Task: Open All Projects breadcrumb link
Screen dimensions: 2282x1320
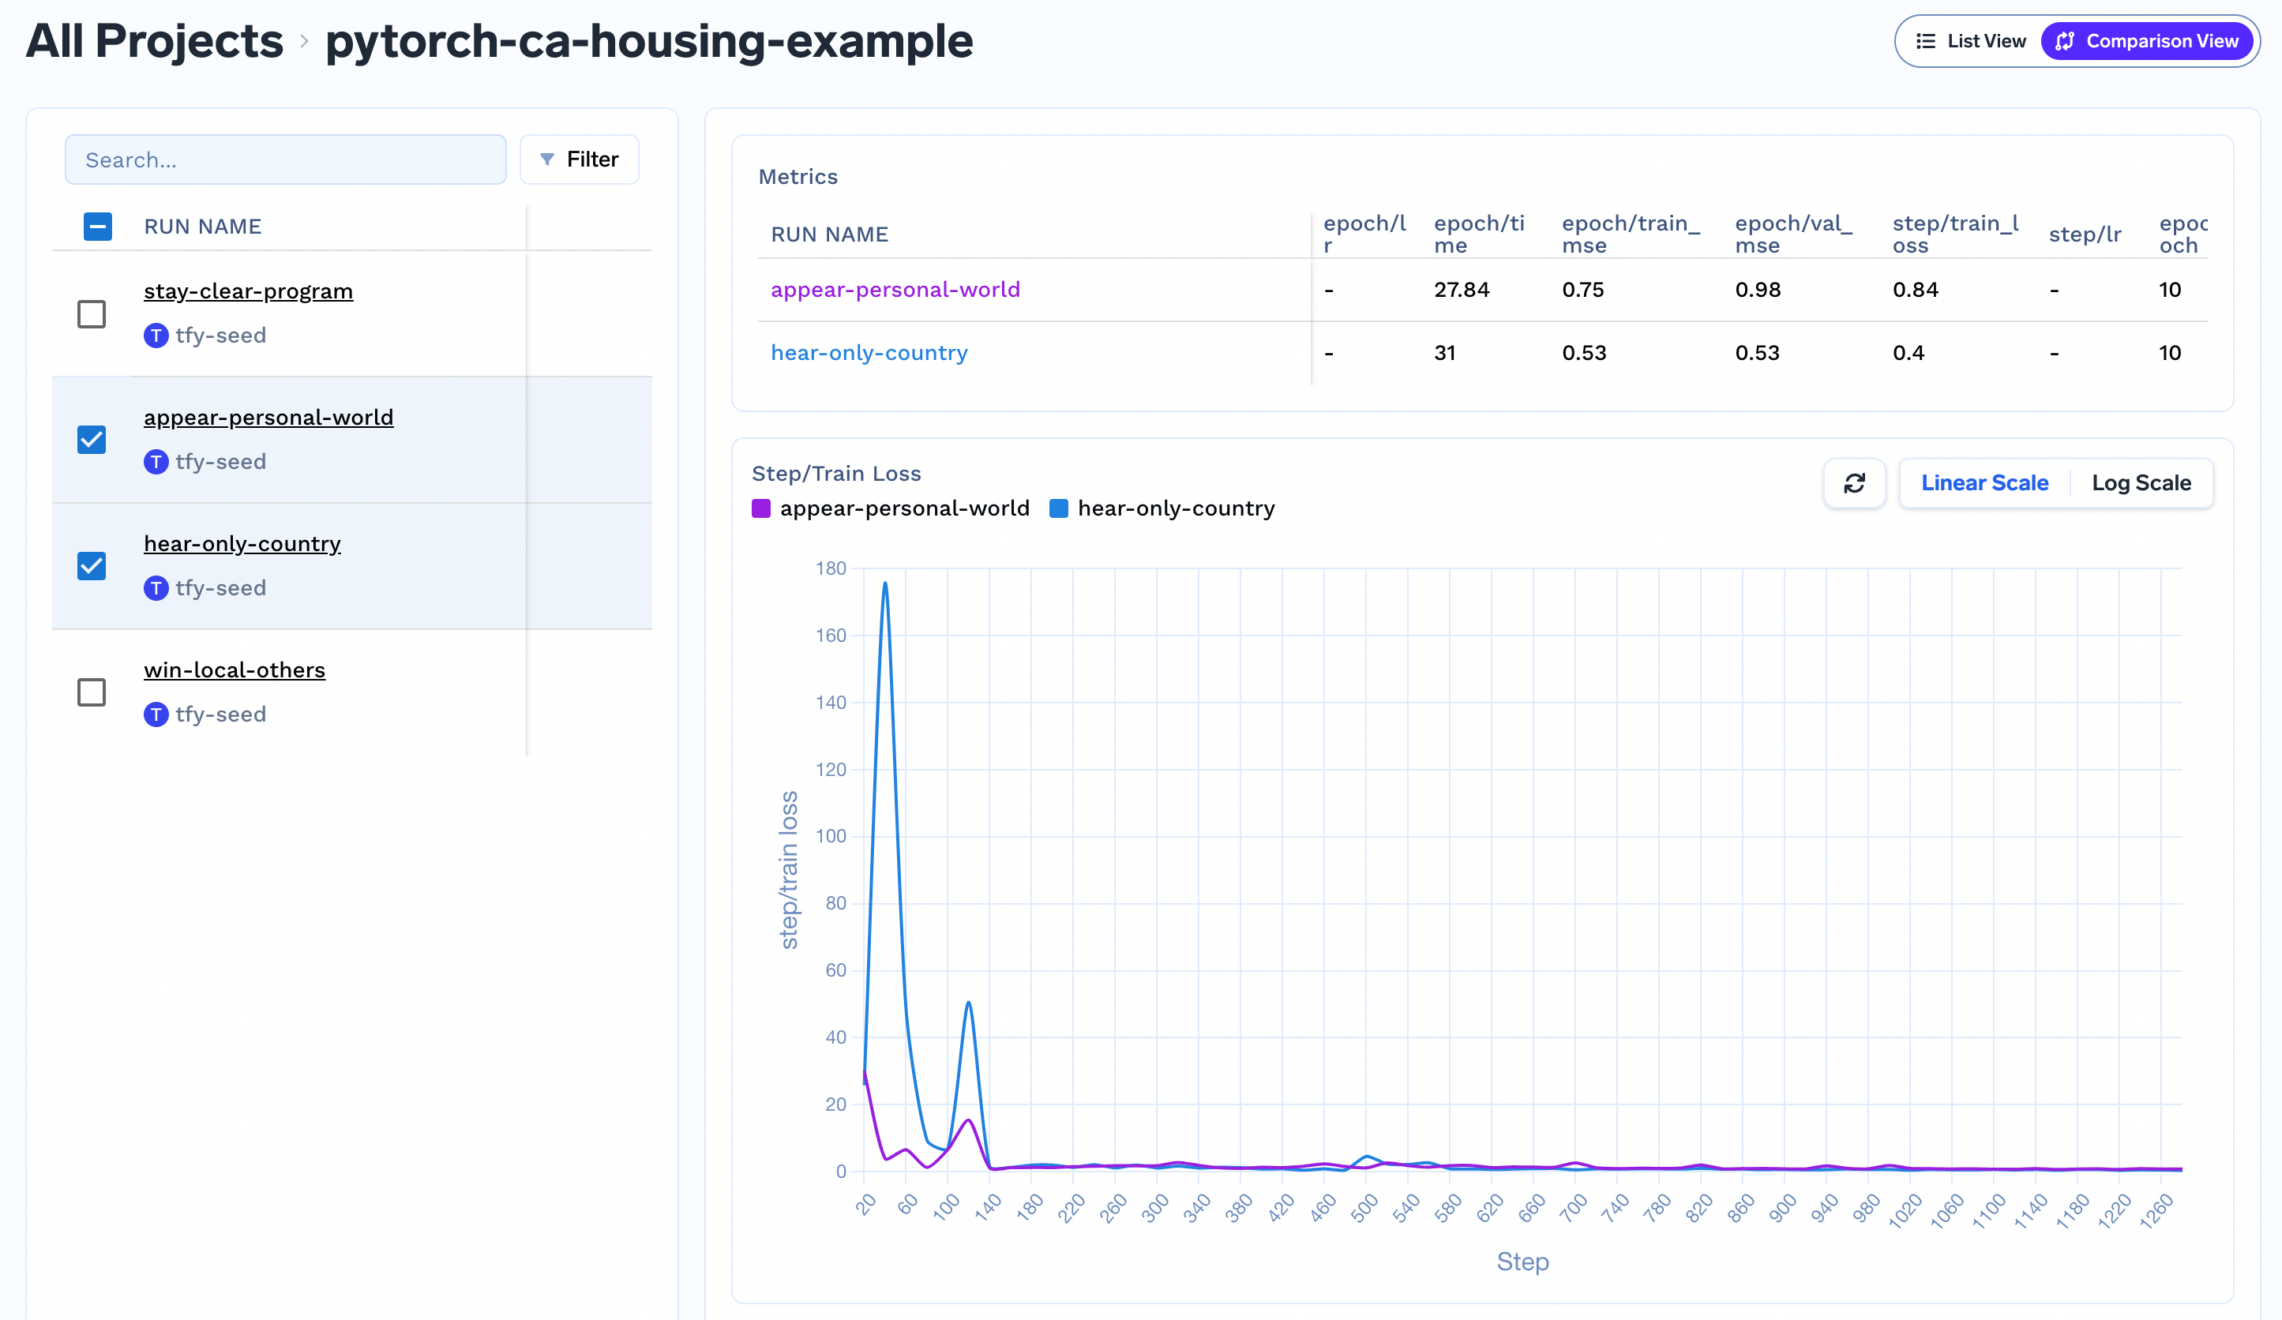Action: tap(155, 42)
